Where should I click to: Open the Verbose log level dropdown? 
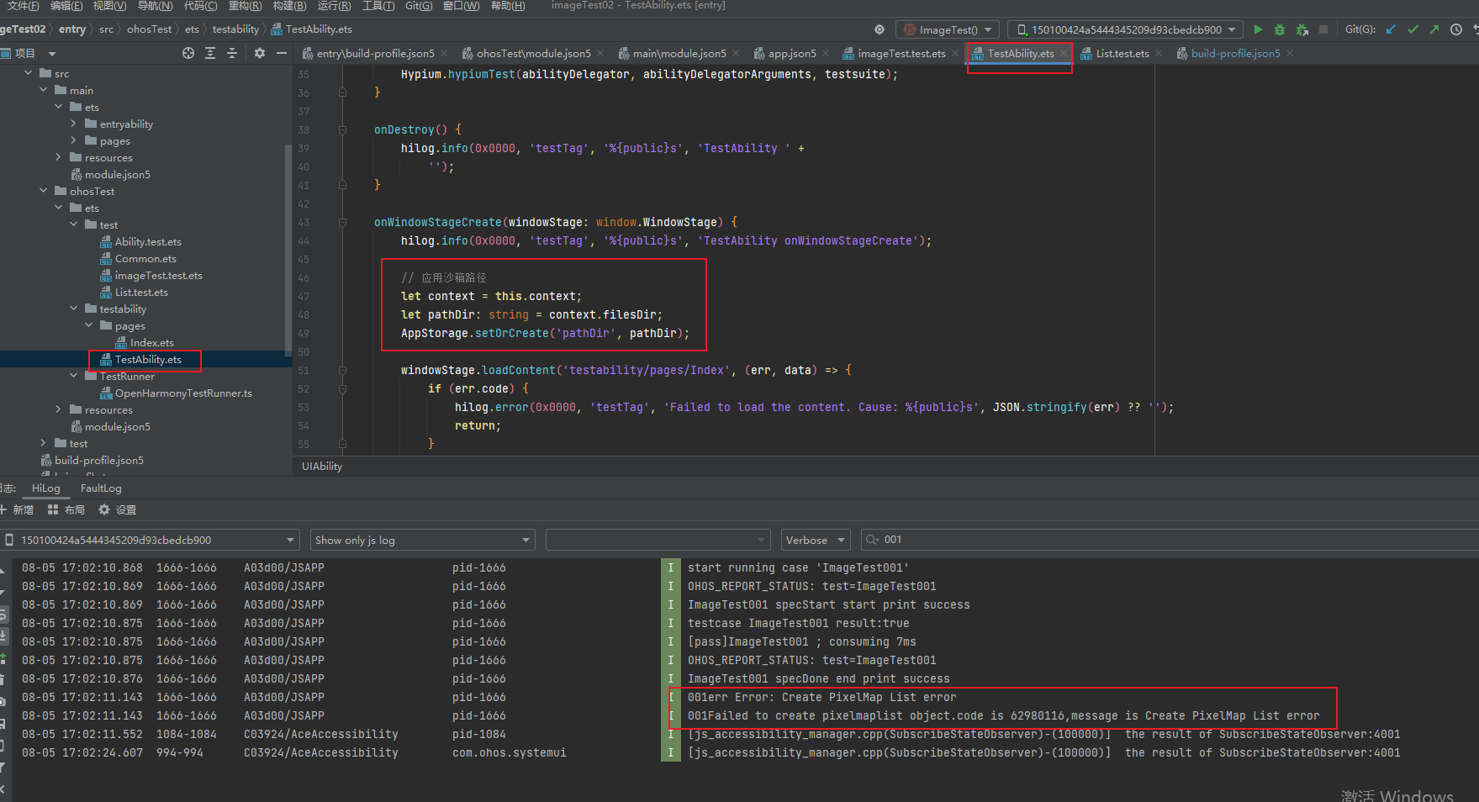click(x=816, y=540)
